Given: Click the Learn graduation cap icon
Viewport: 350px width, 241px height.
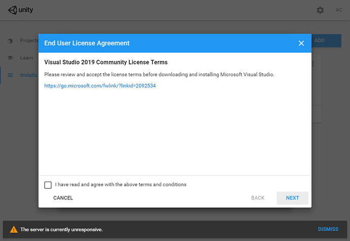Looking at the screenshot, I should click(x=10, y=58).
